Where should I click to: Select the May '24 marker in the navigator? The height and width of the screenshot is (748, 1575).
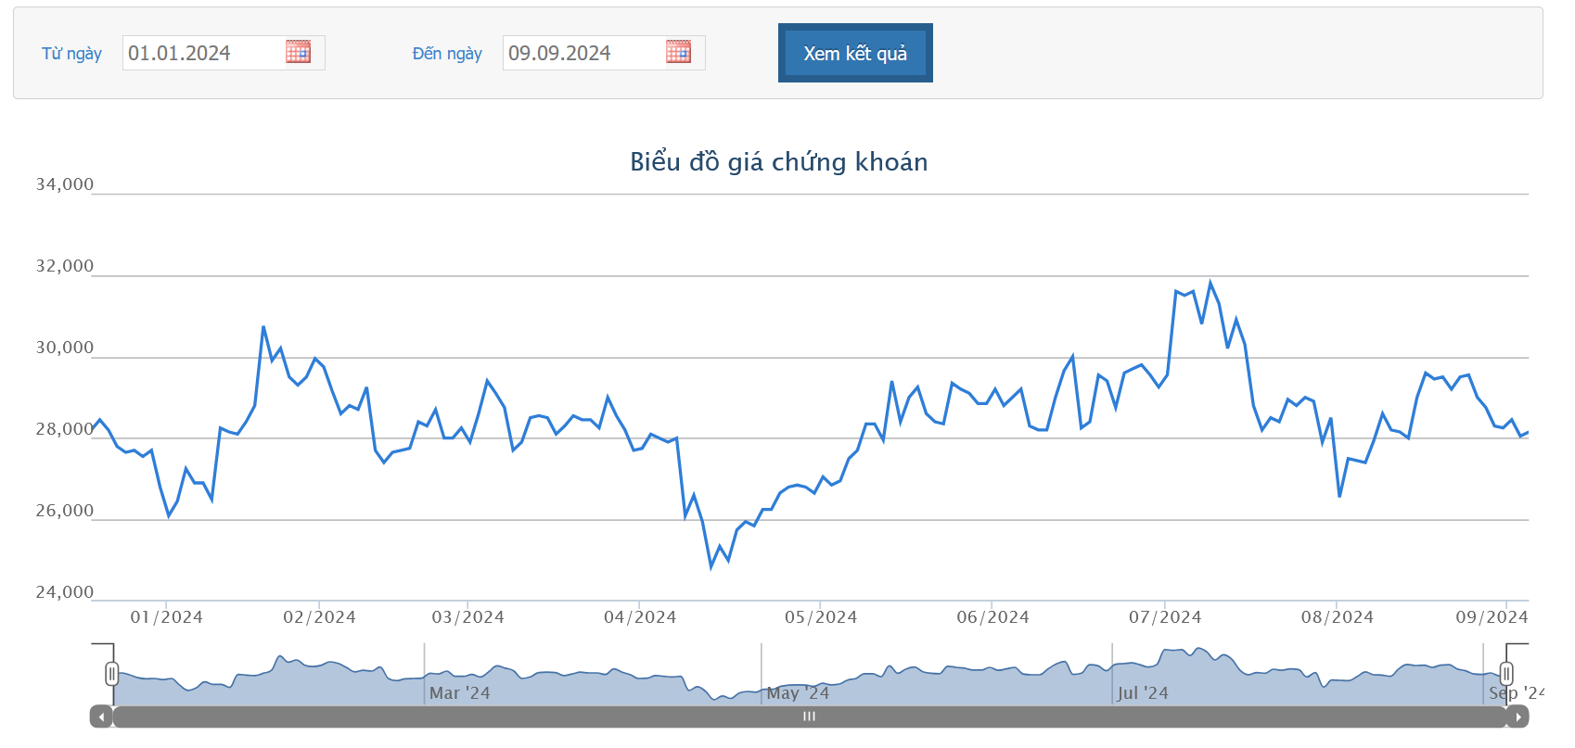tap(798, 693)
